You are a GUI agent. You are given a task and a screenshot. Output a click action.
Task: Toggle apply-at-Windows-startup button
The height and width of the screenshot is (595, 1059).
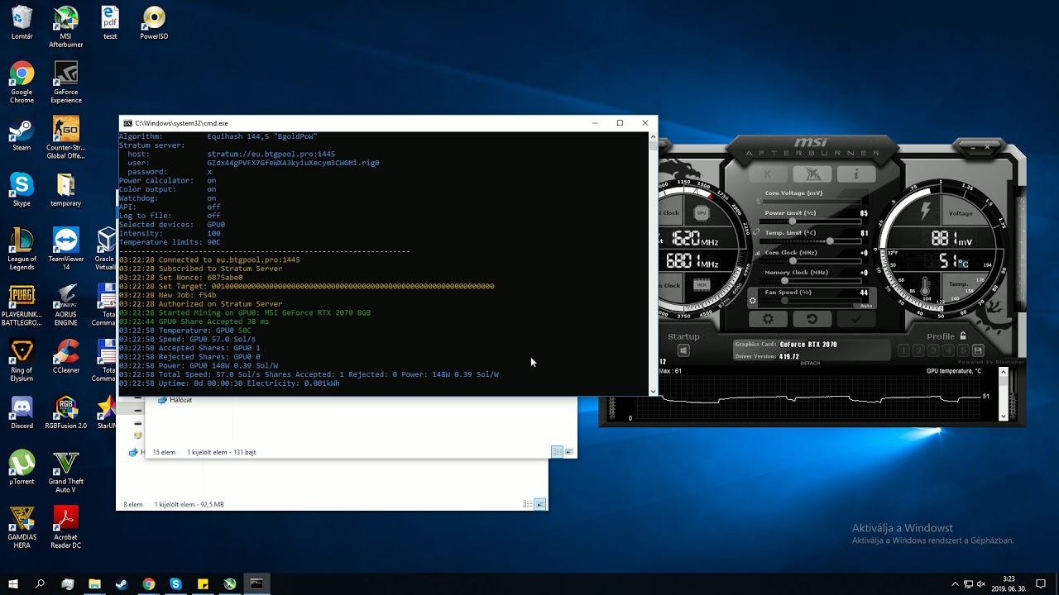(x=683, y=350)
